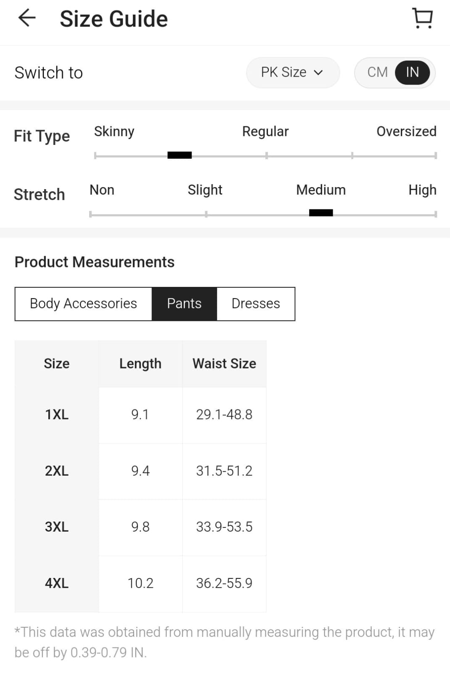The image size is (450, 674).
Task: Select the 3XL size row
Action: coord(140,527)
